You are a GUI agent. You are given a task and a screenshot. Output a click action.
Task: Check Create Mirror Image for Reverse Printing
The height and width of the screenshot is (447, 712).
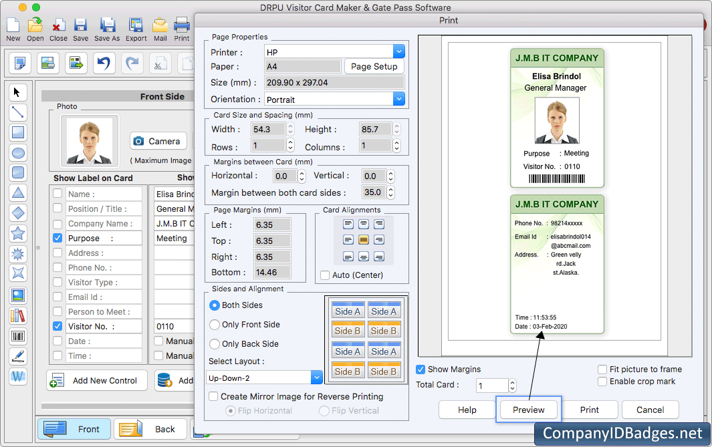(213, 397)
